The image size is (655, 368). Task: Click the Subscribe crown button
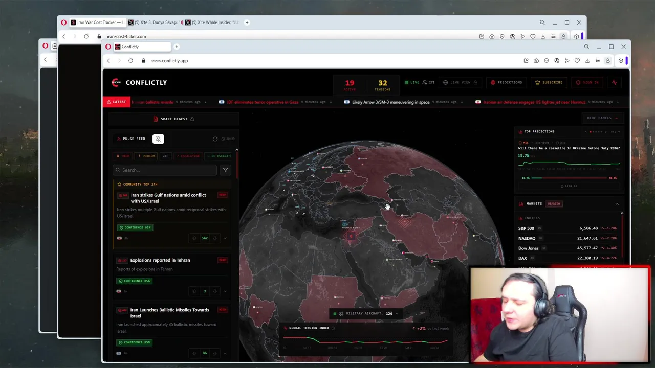(x=549, y=82)
